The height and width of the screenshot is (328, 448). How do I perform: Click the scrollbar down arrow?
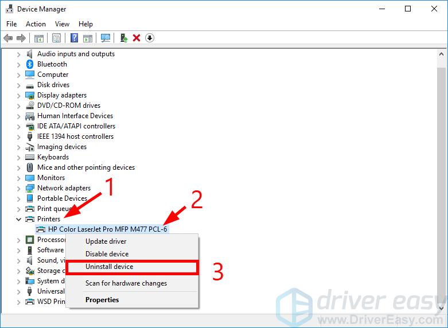441,308
